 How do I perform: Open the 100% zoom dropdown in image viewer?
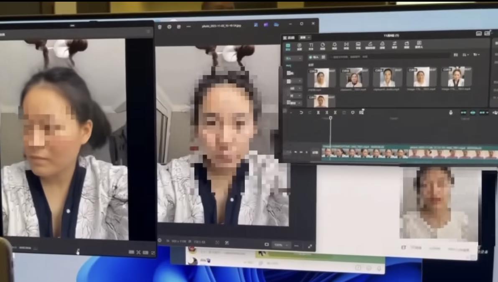pyautogui.click(x=282, y=245)
